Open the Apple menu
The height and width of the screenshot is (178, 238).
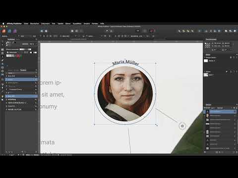pos(3,24)
